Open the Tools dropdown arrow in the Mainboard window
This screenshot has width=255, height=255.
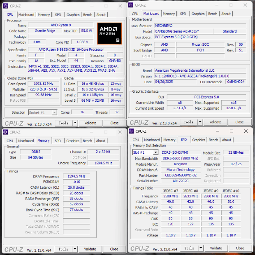pyautogui.click(x=200, y=122)
